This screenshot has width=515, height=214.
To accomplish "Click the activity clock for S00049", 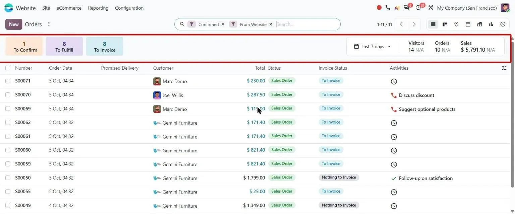I will 394,206.
